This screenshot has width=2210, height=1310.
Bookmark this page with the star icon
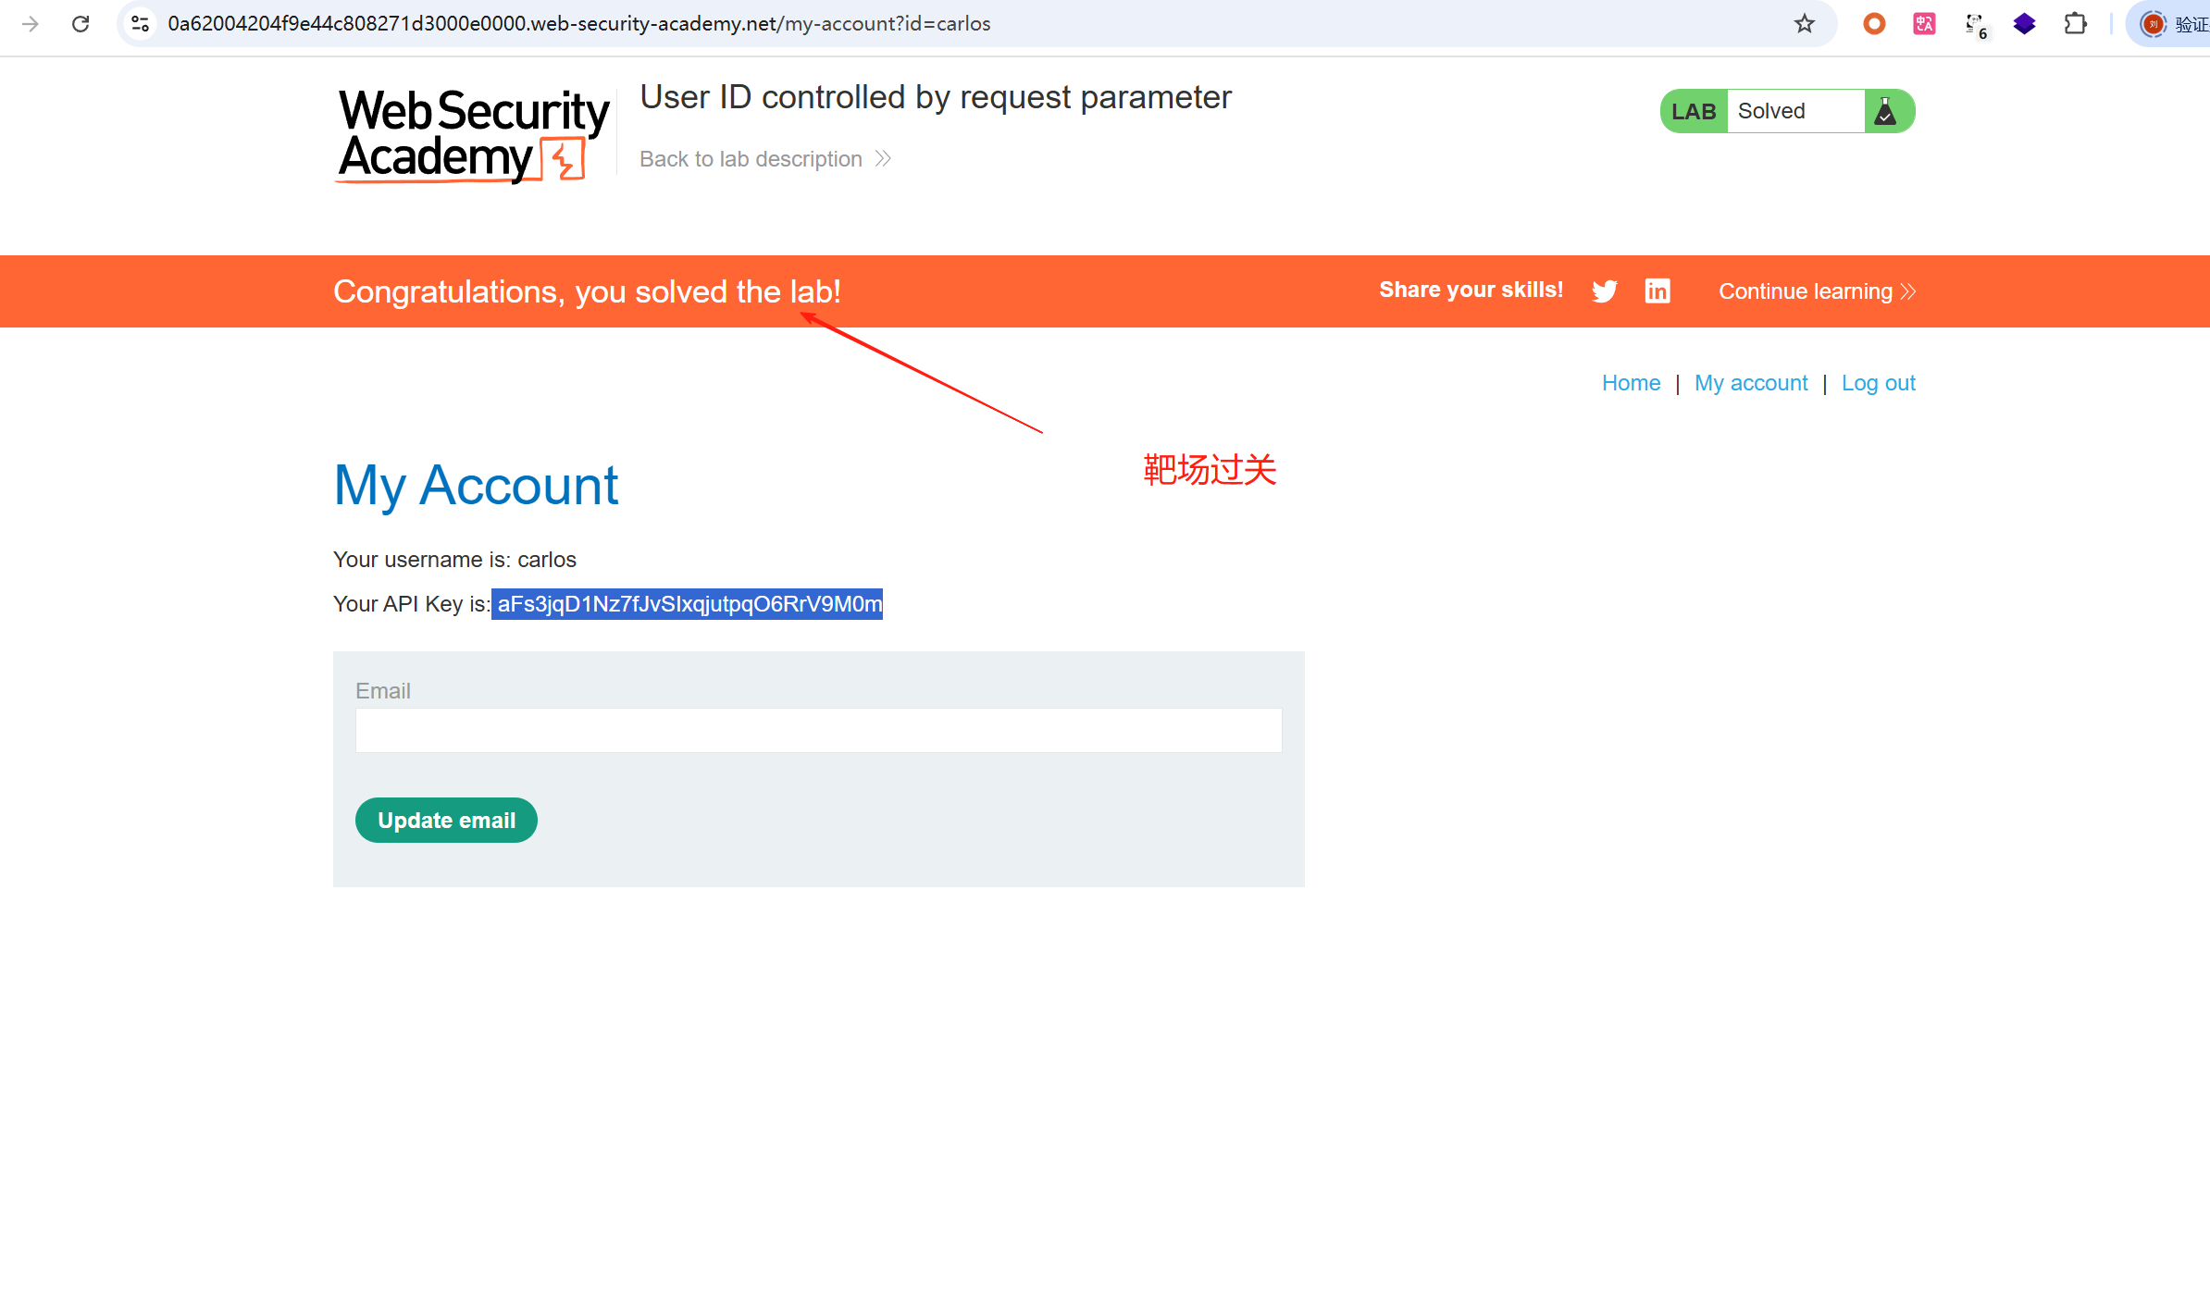click(x=1804, y=24)
